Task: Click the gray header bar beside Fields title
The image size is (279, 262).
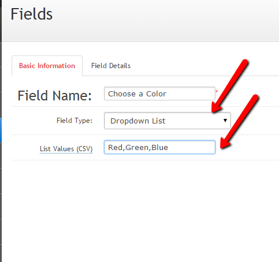Action: coord(166,20)
